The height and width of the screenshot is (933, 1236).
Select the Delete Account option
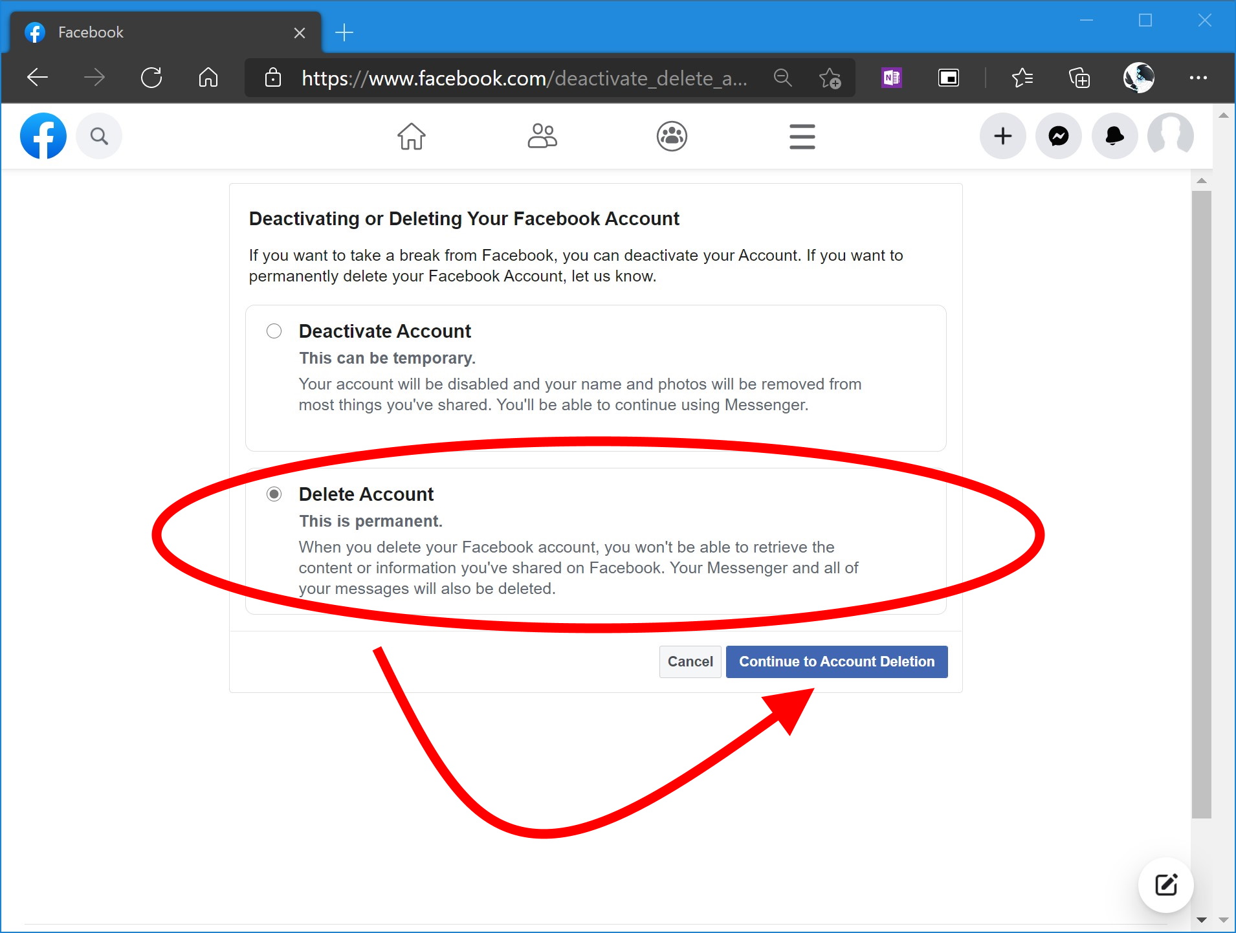[x=274, y=494]
